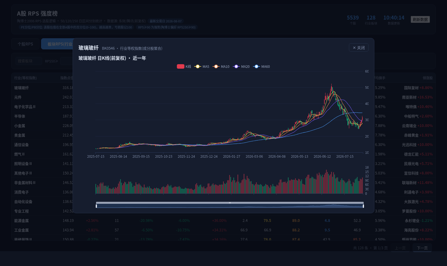Click leading stock 罗曼股份
This screenshot has height=266, width=447.
coord(409,211)
